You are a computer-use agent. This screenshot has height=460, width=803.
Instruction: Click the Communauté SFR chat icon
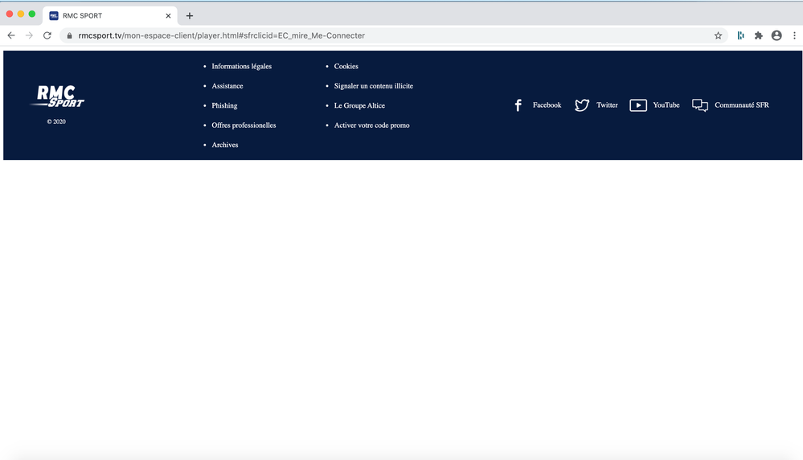[700, 105]
